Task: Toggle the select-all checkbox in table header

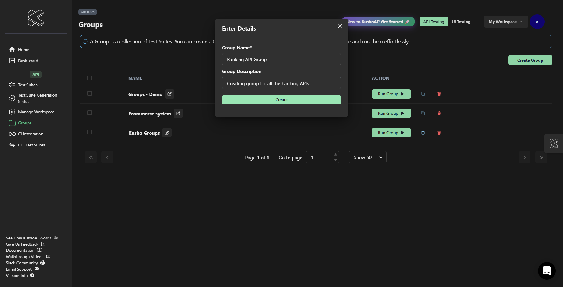Action: (90, 78)
